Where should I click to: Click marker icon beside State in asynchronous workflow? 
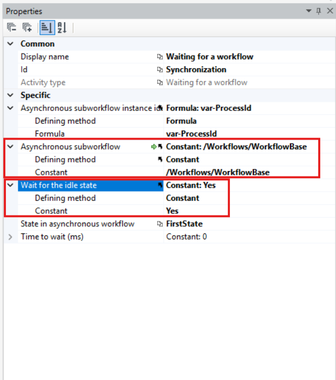pyautogui.click(x=160, y=224)
